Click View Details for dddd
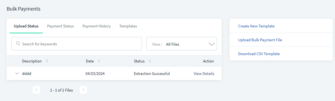Screen dimensions: 335x101 pos(204,74)
